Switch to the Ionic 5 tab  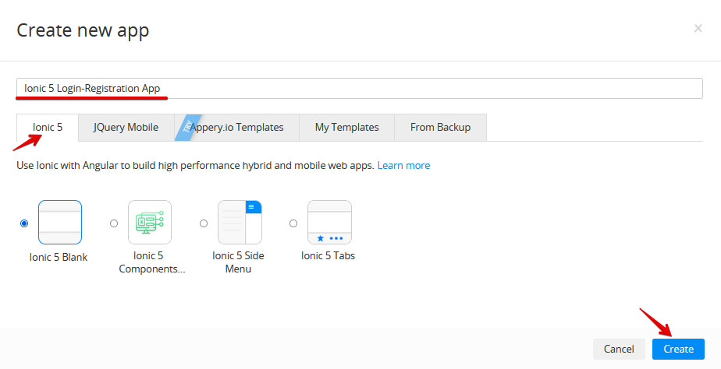tap(48, 128)
